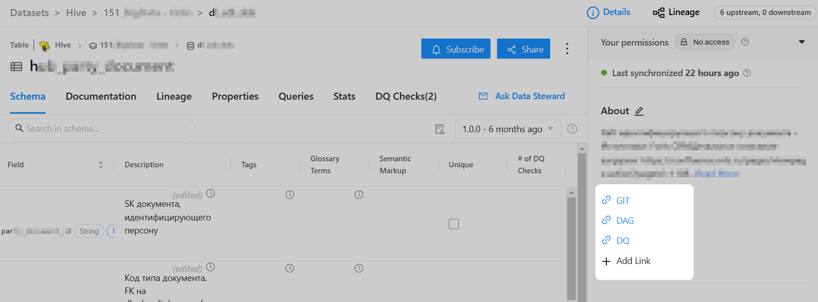Screen dimensions: 818x302
Task: Click help icon beside No access badge
Action: coord(745,42)
